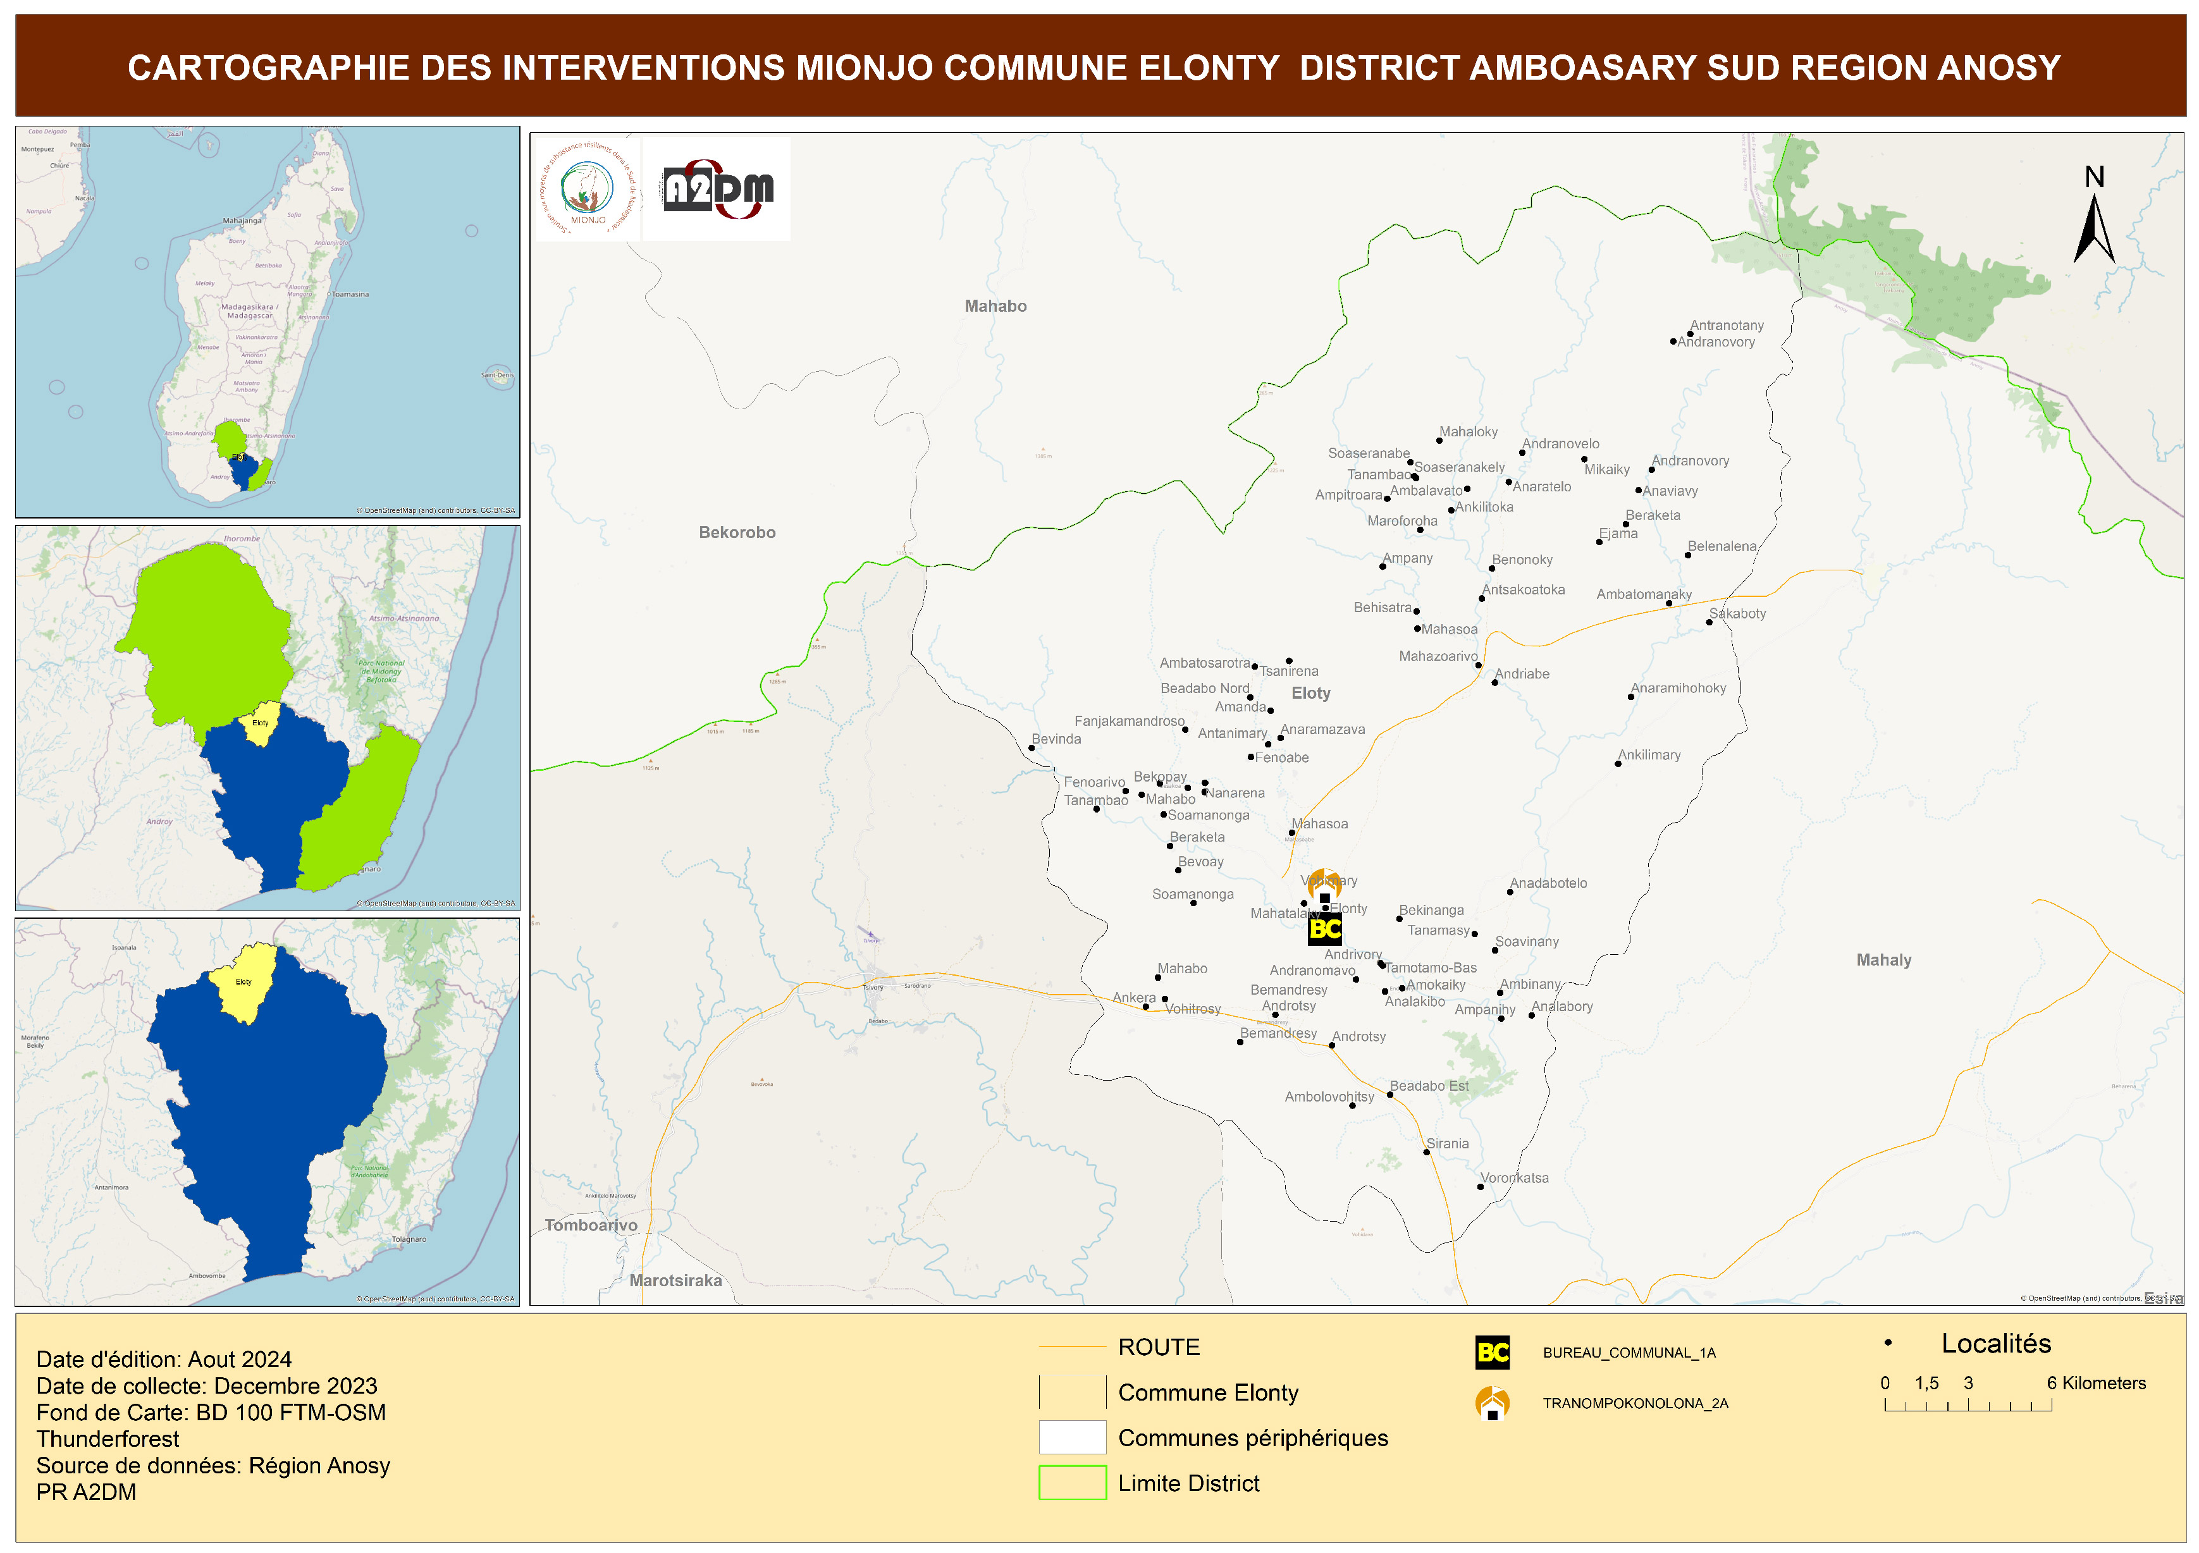
Task: Click the orange ROUTE legend line
Action: click(x=1072, y=1347)
